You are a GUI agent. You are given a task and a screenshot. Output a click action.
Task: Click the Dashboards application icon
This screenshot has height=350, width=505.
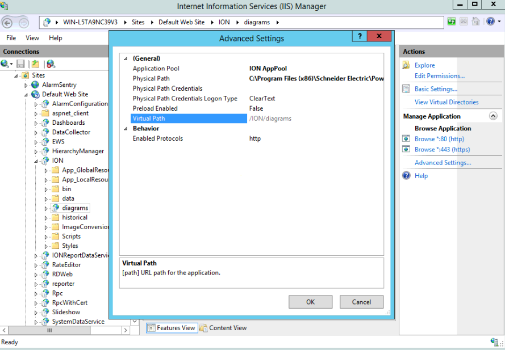pos(45,123)
